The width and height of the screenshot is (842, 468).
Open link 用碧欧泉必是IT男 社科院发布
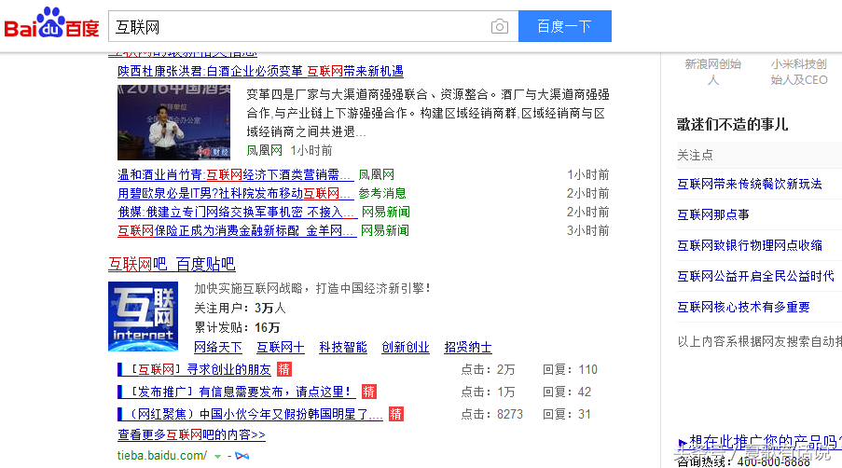tap(235, 193)
